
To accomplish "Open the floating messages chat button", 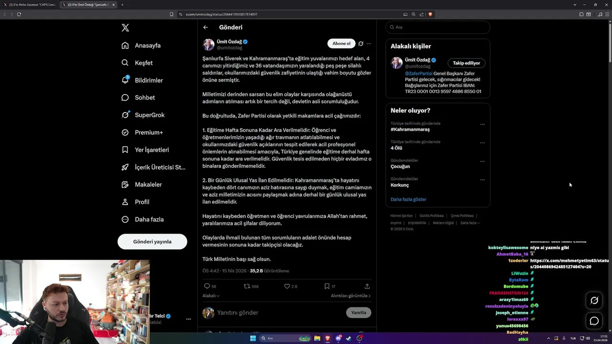I will click(x=594, y=321).
